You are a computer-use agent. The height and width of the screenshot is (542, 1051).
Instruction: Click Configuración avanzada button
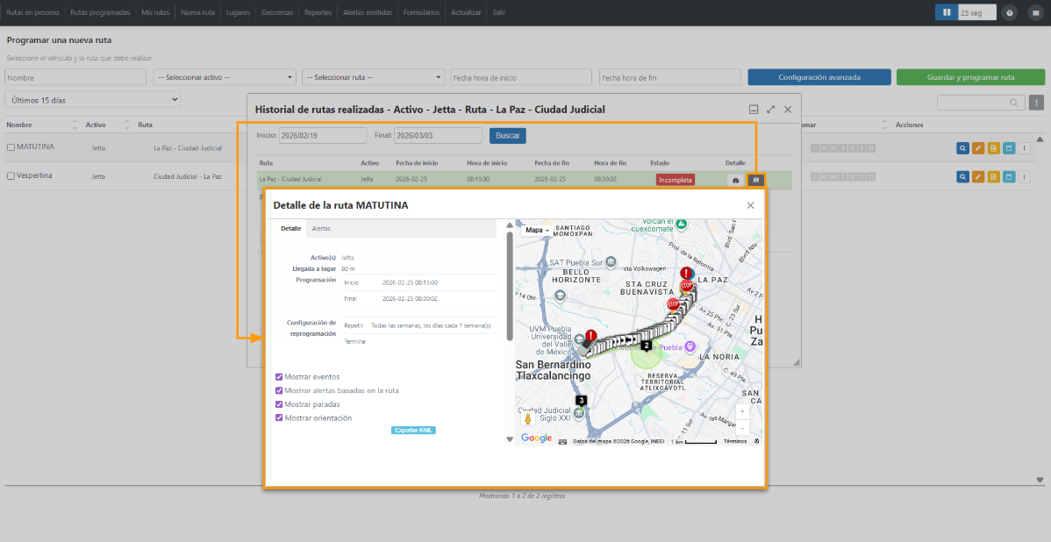819,77
